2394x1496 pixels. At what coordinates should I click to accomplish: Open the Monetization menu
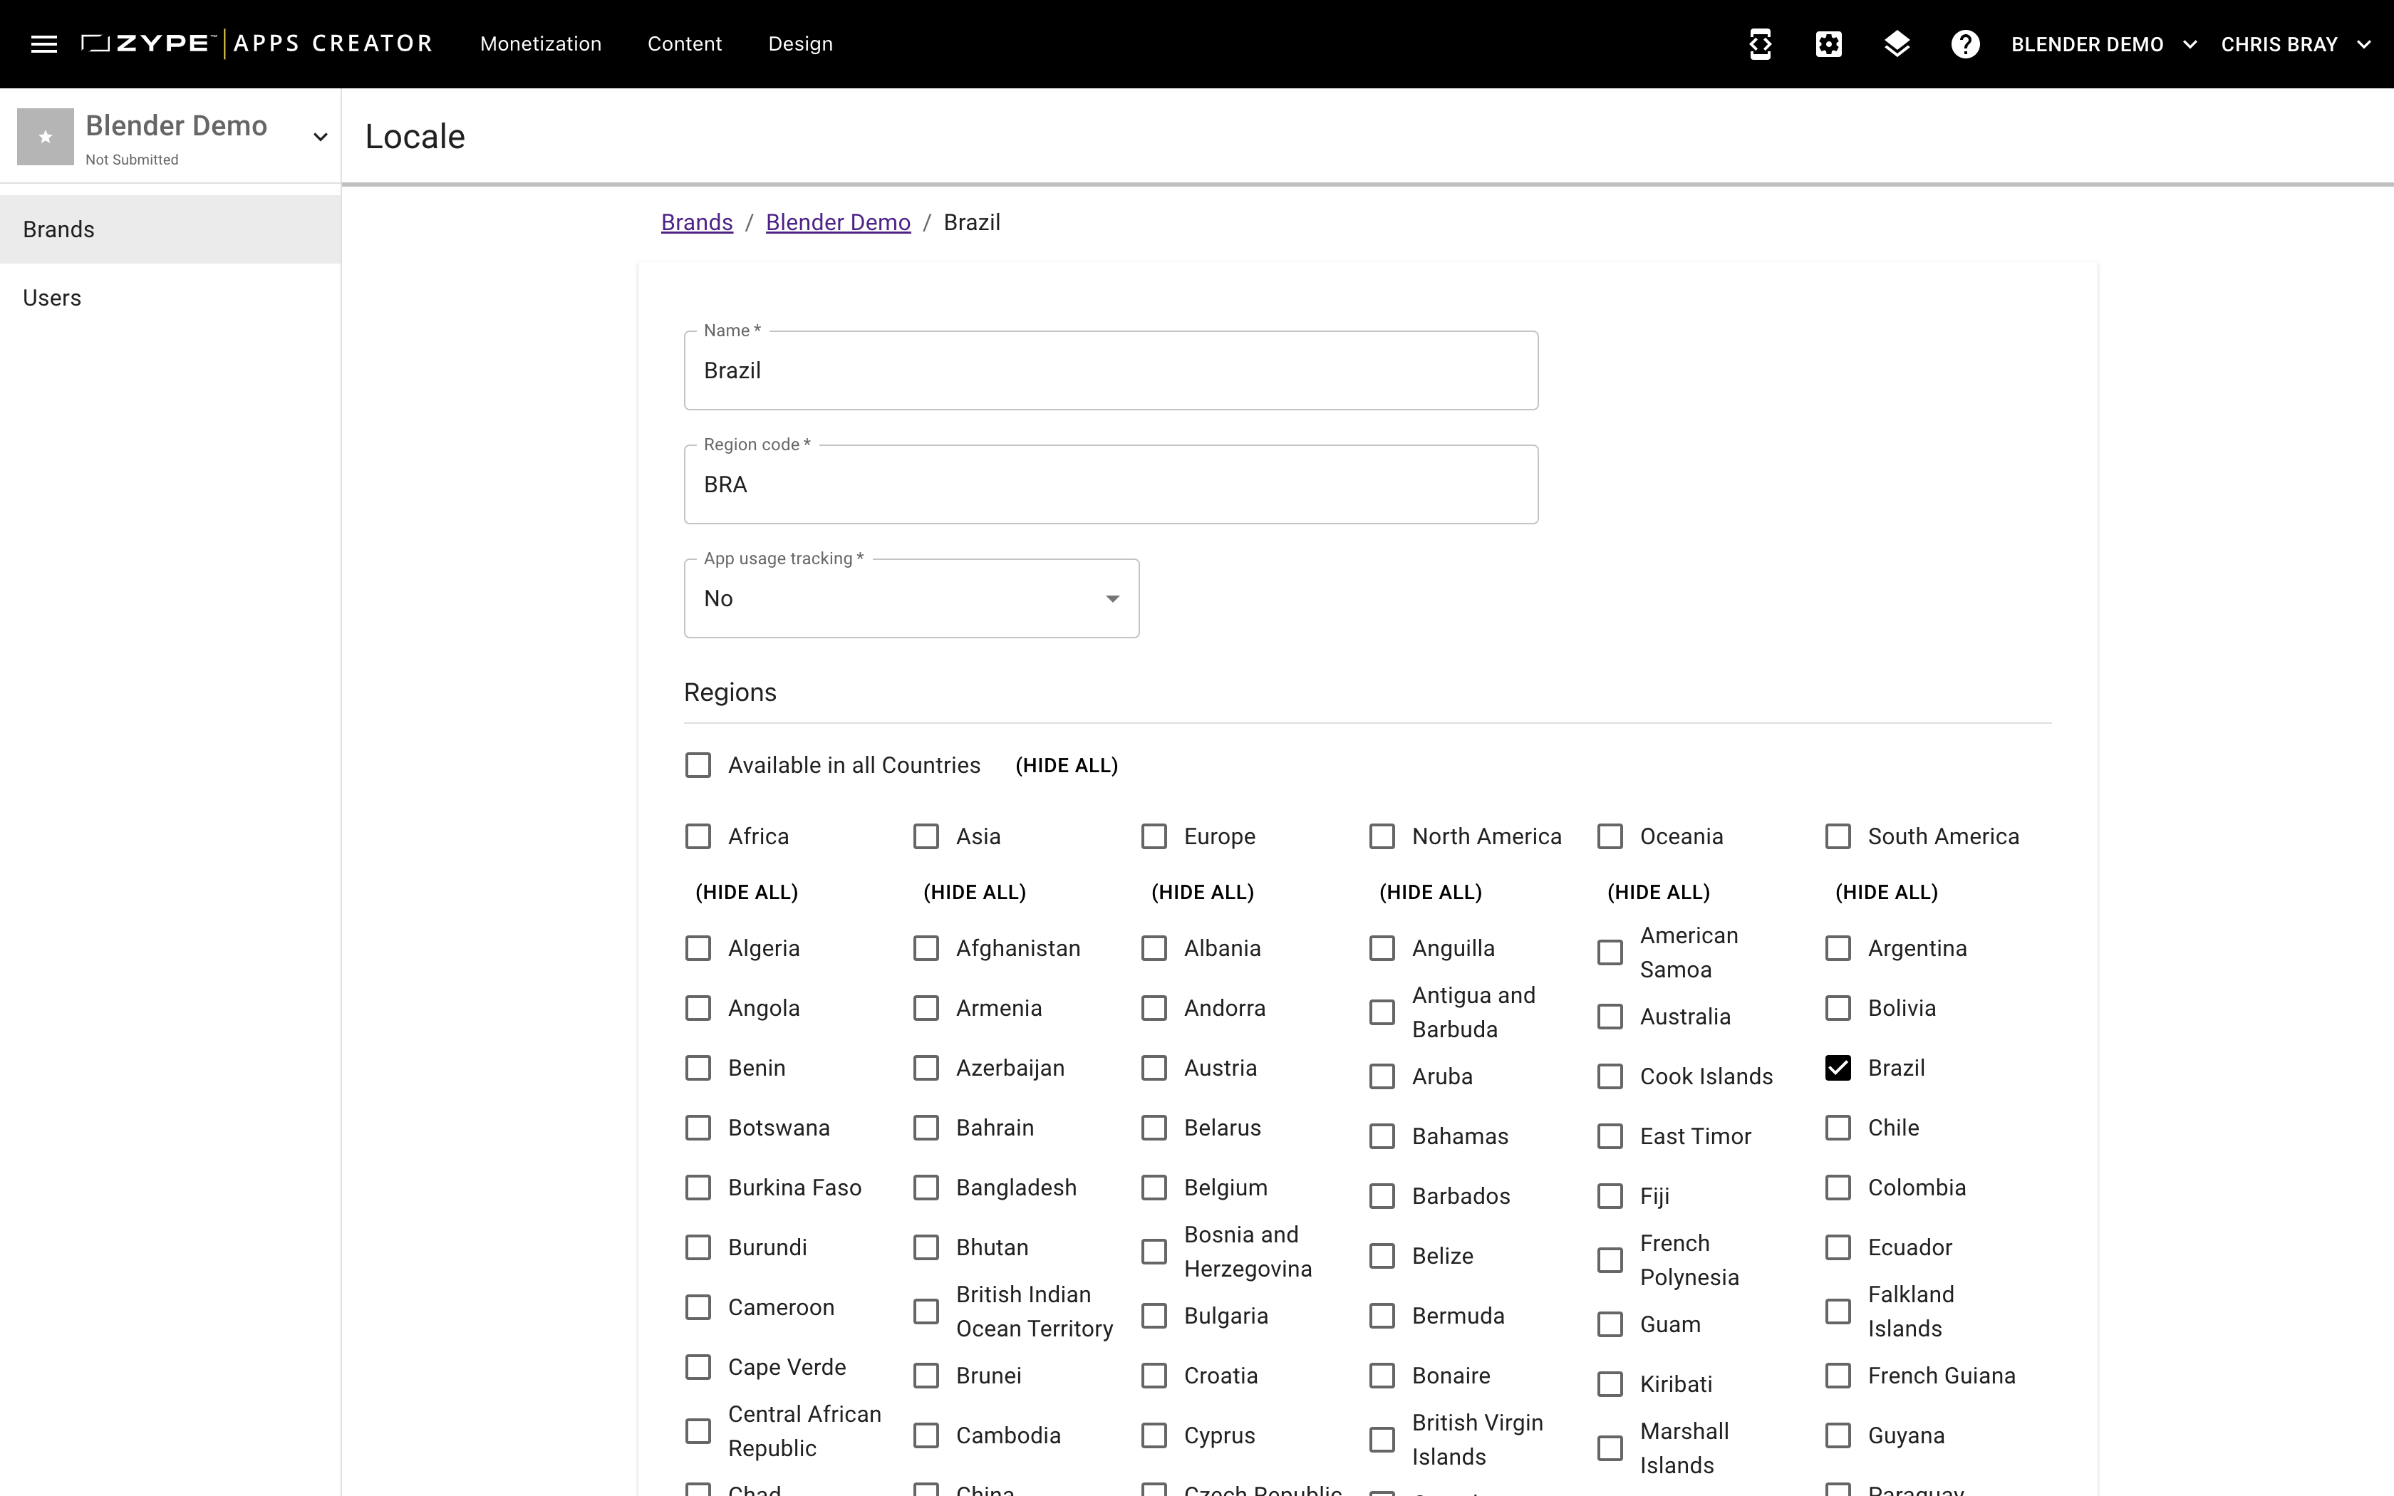pyautogui.click(x=540, y=43)
